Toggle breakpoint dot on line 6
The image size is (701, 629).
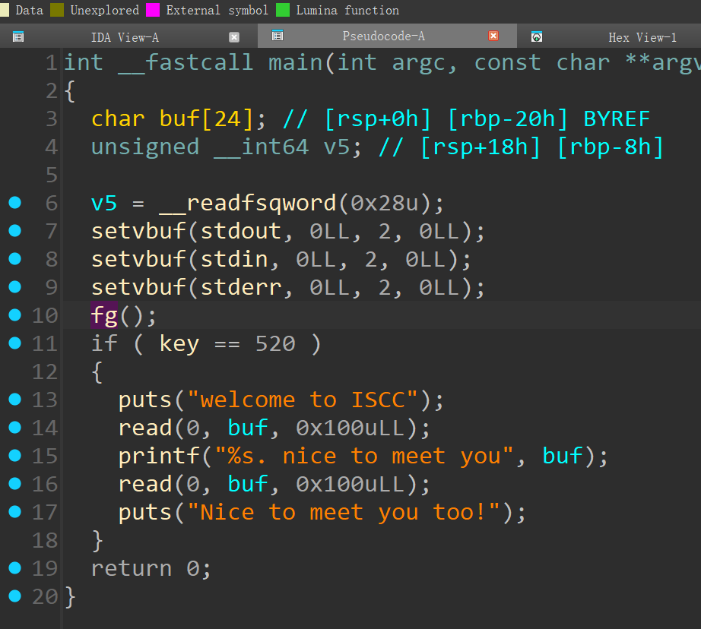pyautogui.click(x=14, y=202)
